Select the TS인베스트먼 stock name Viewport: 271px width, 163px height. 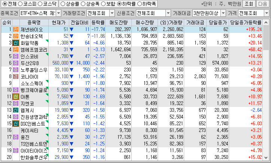34,144
